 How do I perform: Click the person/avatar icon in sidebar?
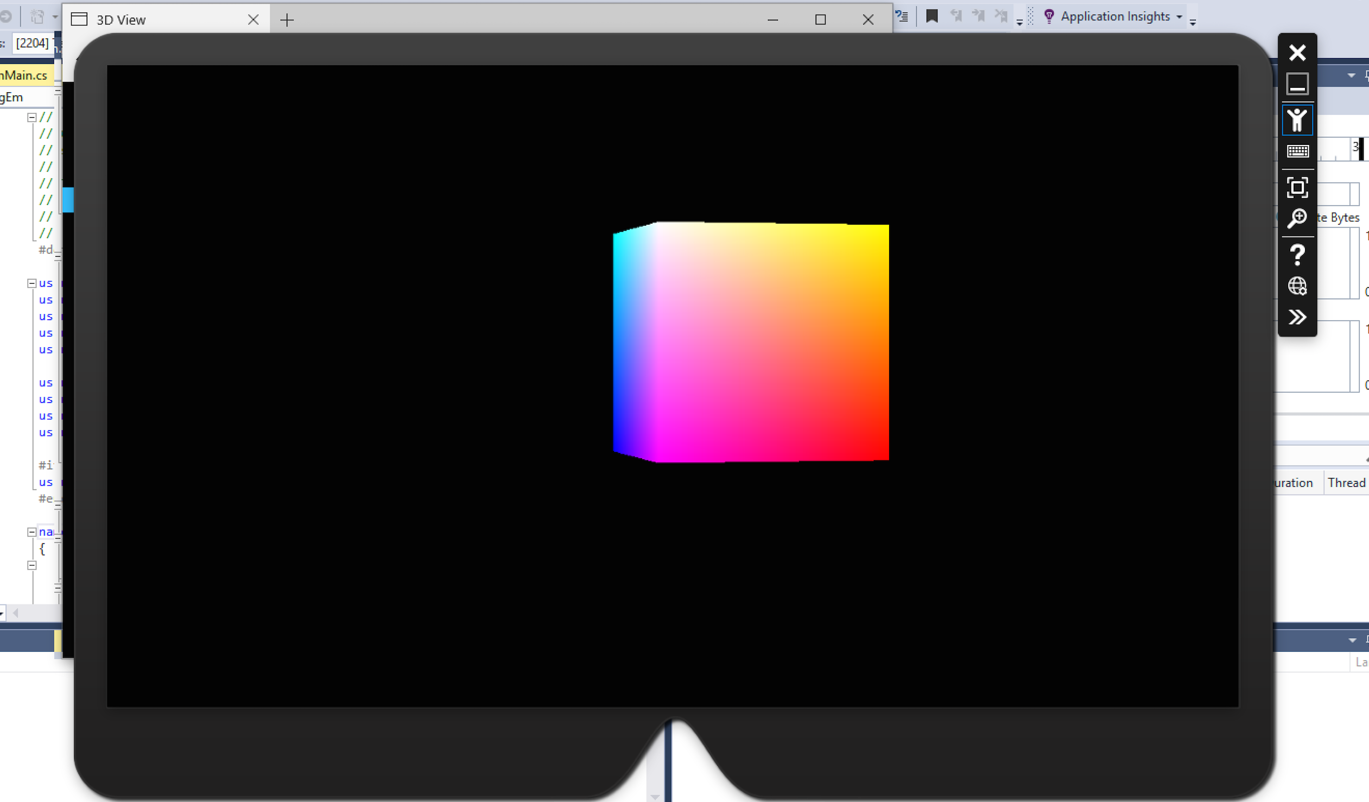point(1296,118)
